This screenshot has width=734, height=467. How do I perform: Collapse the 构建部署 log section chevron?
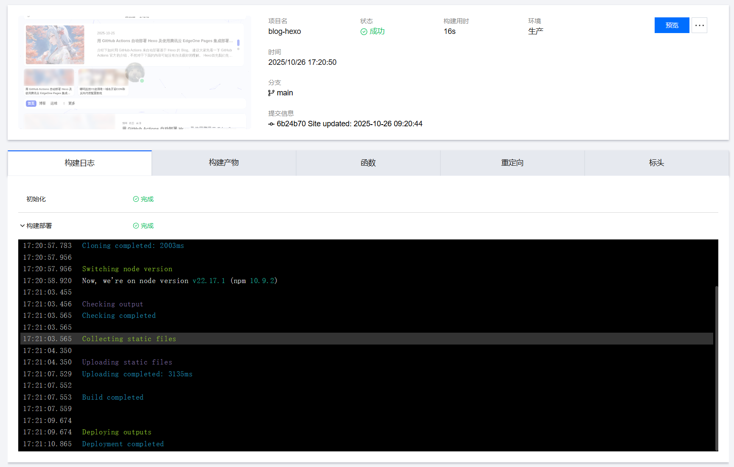(x=22, y=226)
